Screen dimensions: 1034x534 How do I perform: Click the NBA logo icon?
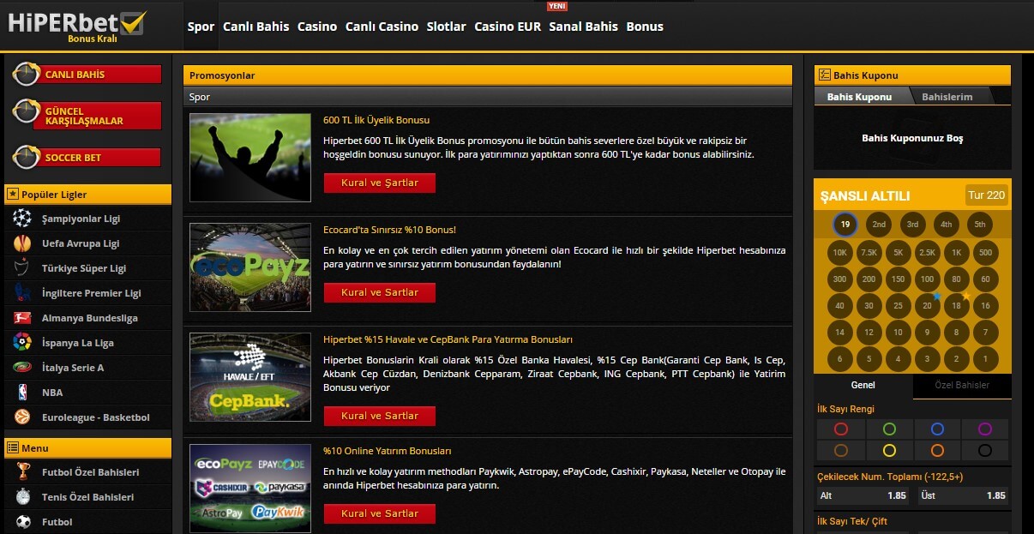[22, 393]
